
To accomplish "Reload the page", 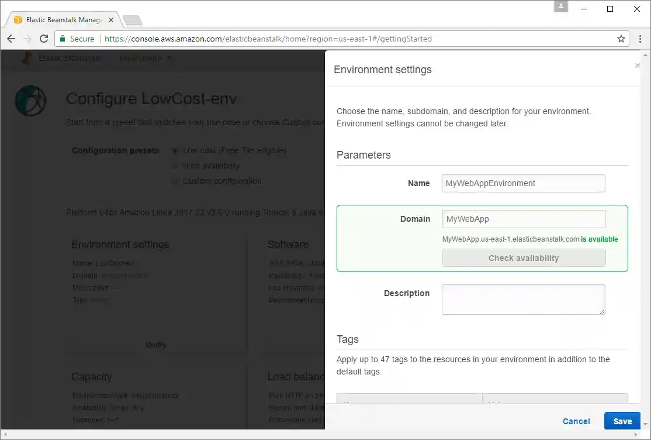I will click(44, 39).
